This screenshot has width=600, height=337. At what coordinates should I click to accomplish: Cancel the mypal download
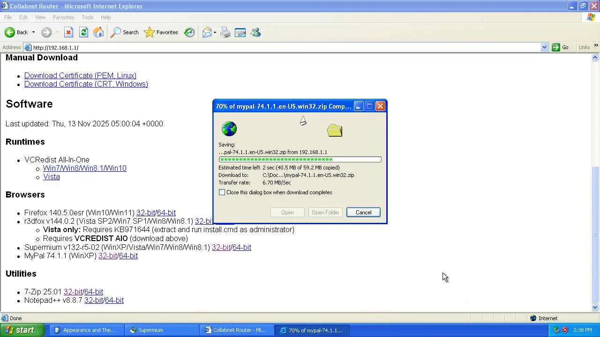pyautogui.click(x=363, y=212)
